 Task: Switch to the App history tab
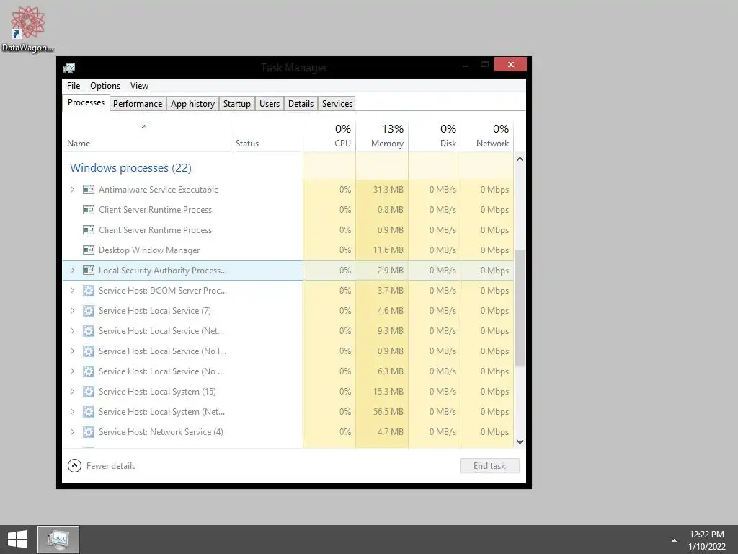point(192,104)
